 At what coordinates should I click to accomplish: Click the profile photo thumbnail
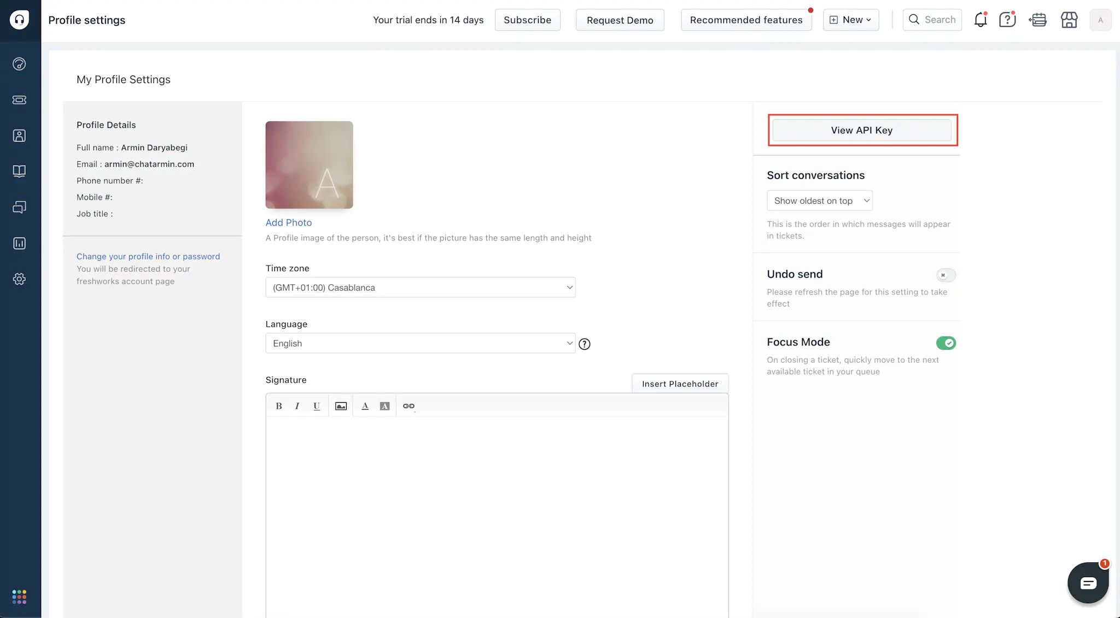(309, 165)
